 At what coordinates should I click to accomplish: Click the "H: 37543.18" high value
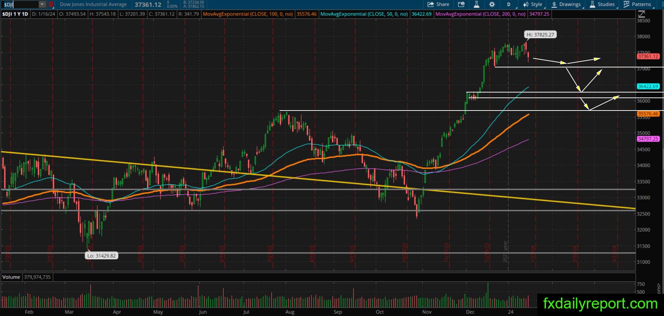tap(103, 14)
